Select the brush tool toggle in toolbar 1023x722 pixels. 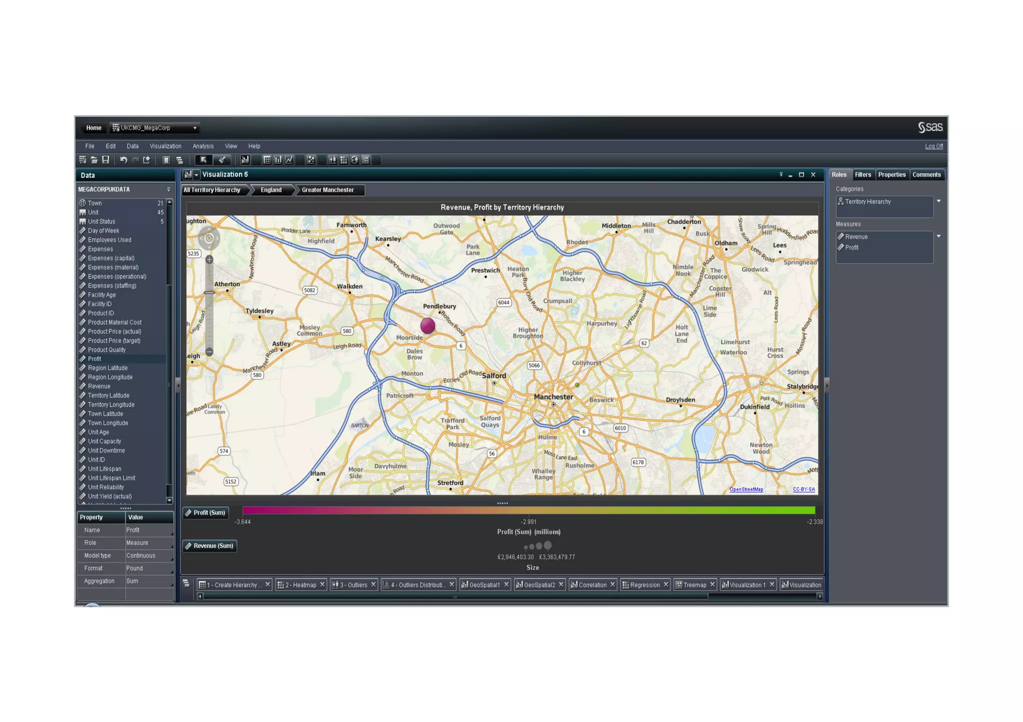pyautogui.click(x=222, y=160)
